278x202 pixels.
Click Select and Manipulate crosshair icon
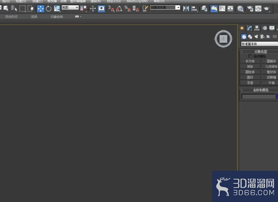pos(93,8)
